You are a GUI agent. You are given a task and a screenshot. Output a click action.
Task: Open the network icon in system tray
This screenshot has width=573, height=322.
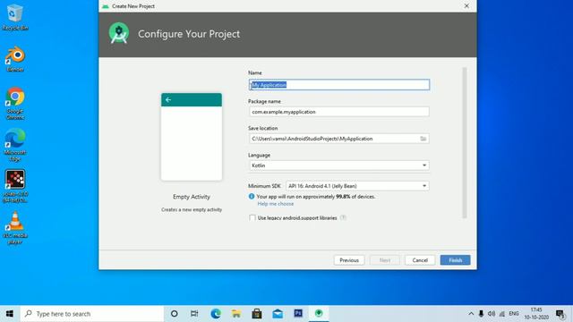pos(502,314)
